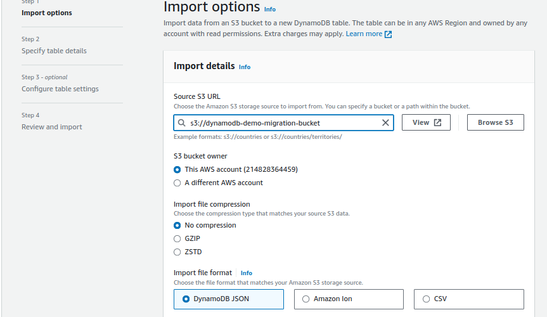
Task: Click the View button to open the bucket
Action: click(426, 122)
